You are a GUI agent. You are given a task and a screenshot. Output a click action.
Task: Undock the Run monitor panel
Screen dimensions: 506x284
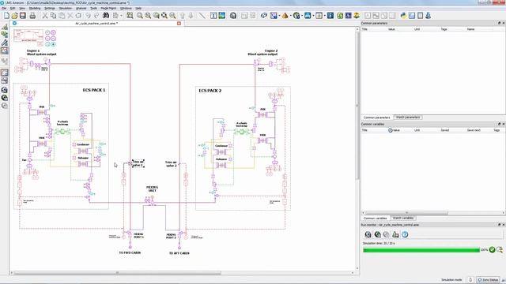coord(499,224)
